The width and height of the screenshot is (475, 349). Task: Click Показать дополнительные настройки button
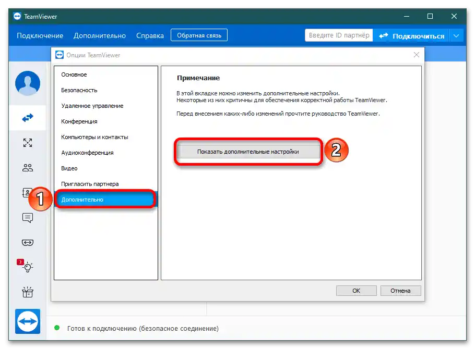click(x=248, y=152)
